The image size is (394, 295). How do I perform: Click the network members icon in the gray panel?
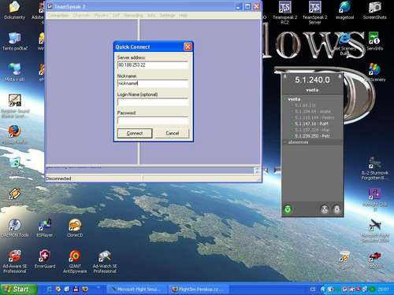pyautogui.click(x=325, y=209)
